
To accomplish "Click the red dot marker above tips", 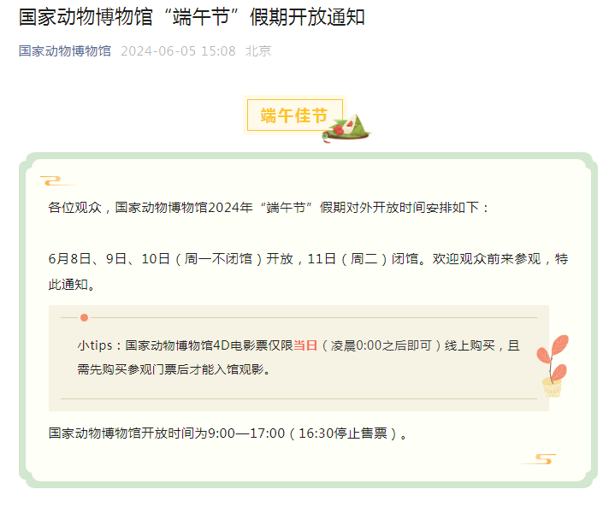I will 84,317.
